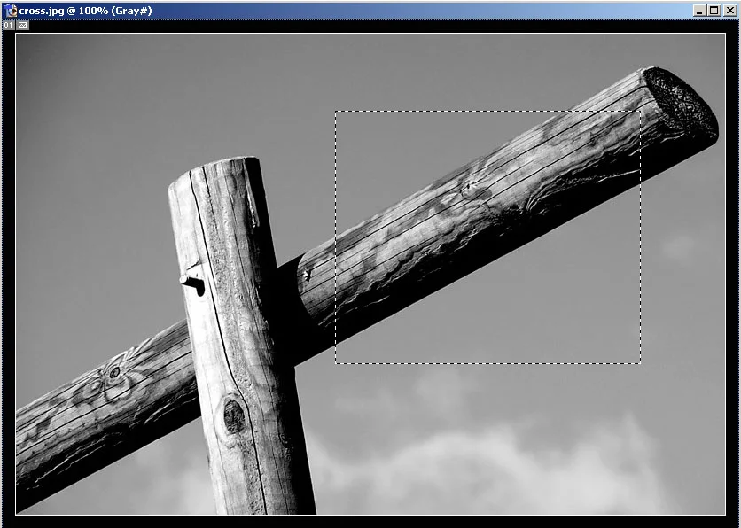Screen dimensions: 741x528
Task: Maximize the cross.jpg document window
Action: 714,11
